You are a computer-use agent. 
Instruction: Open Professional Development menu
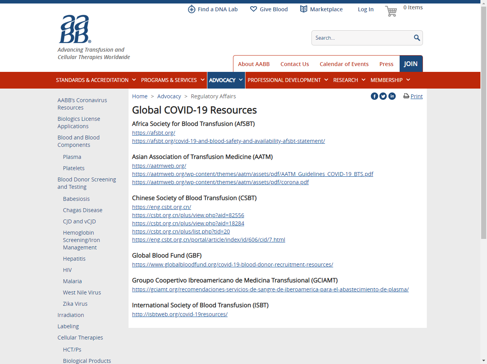[x=284, y=80]
